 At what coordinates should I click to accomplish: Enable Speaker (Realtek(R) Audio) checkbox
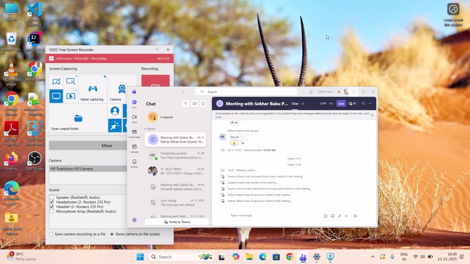click(52, 197)
